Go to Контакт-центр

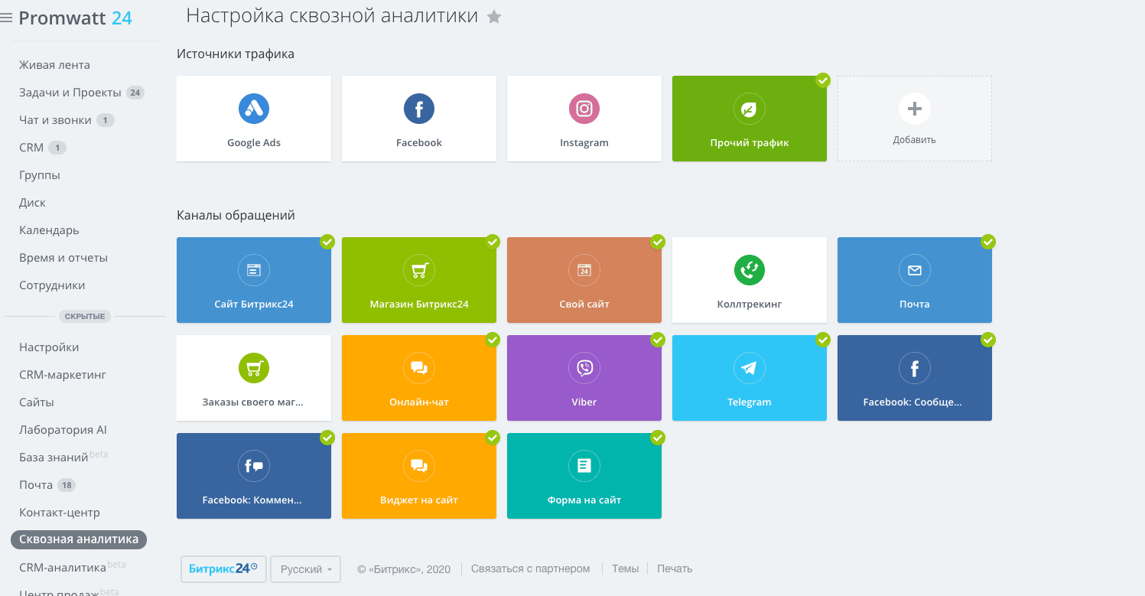point(60,513)
